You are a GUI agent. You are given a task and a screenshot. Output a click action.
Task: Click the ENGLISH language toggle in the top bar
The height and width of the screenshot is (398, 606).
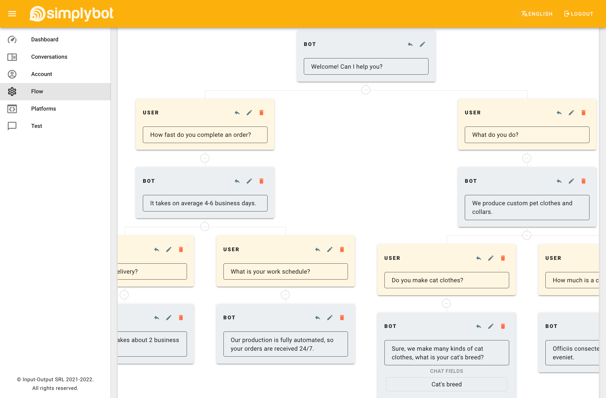pyautogui.click(x=537, y=14)
